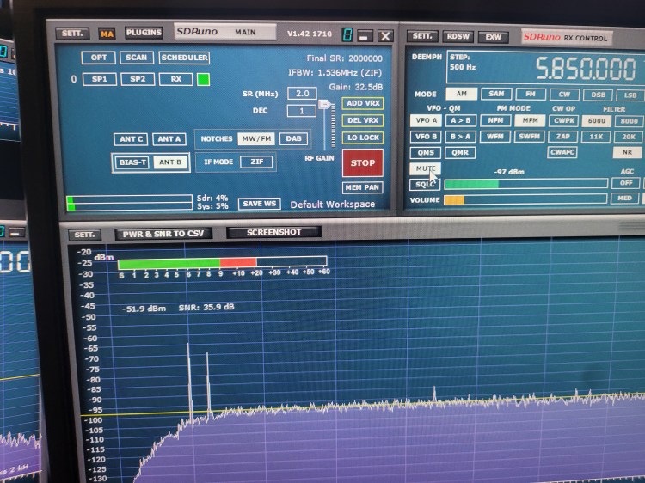Toggle NR noise reduction
This screenshot has height=483, width=645.
[627, 152]
